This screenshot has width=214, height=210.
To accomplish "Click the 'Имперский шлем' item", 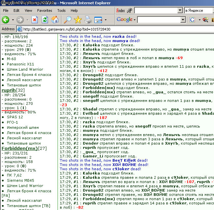I will 23,128.
